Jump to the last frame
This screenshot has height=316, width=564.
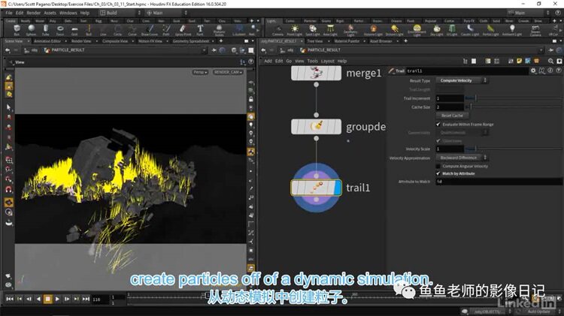(86, 299)
